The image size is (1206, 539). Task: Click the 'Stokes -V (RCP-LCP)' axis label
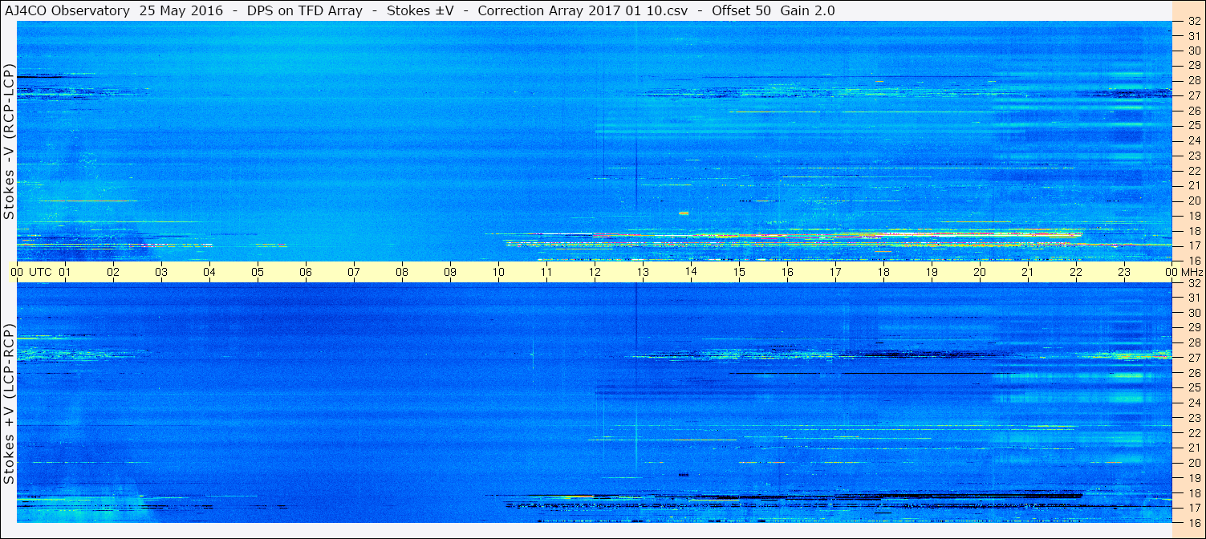pyautogui.click(x=9, y=141)
